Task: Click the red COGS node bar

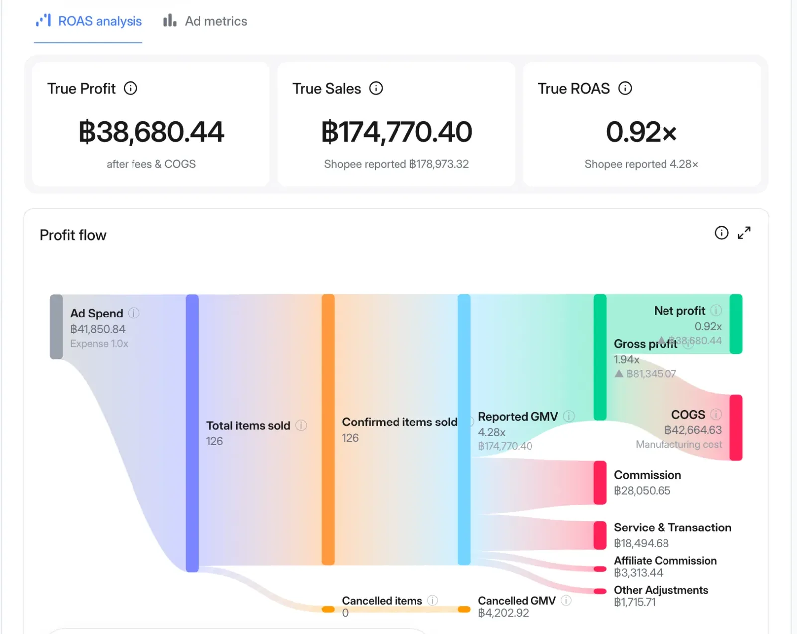Action: pos(736,427)
